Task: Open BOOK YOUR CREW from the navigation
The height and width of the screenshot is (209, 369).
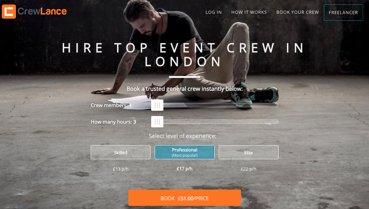Action: tap(297, 12)
